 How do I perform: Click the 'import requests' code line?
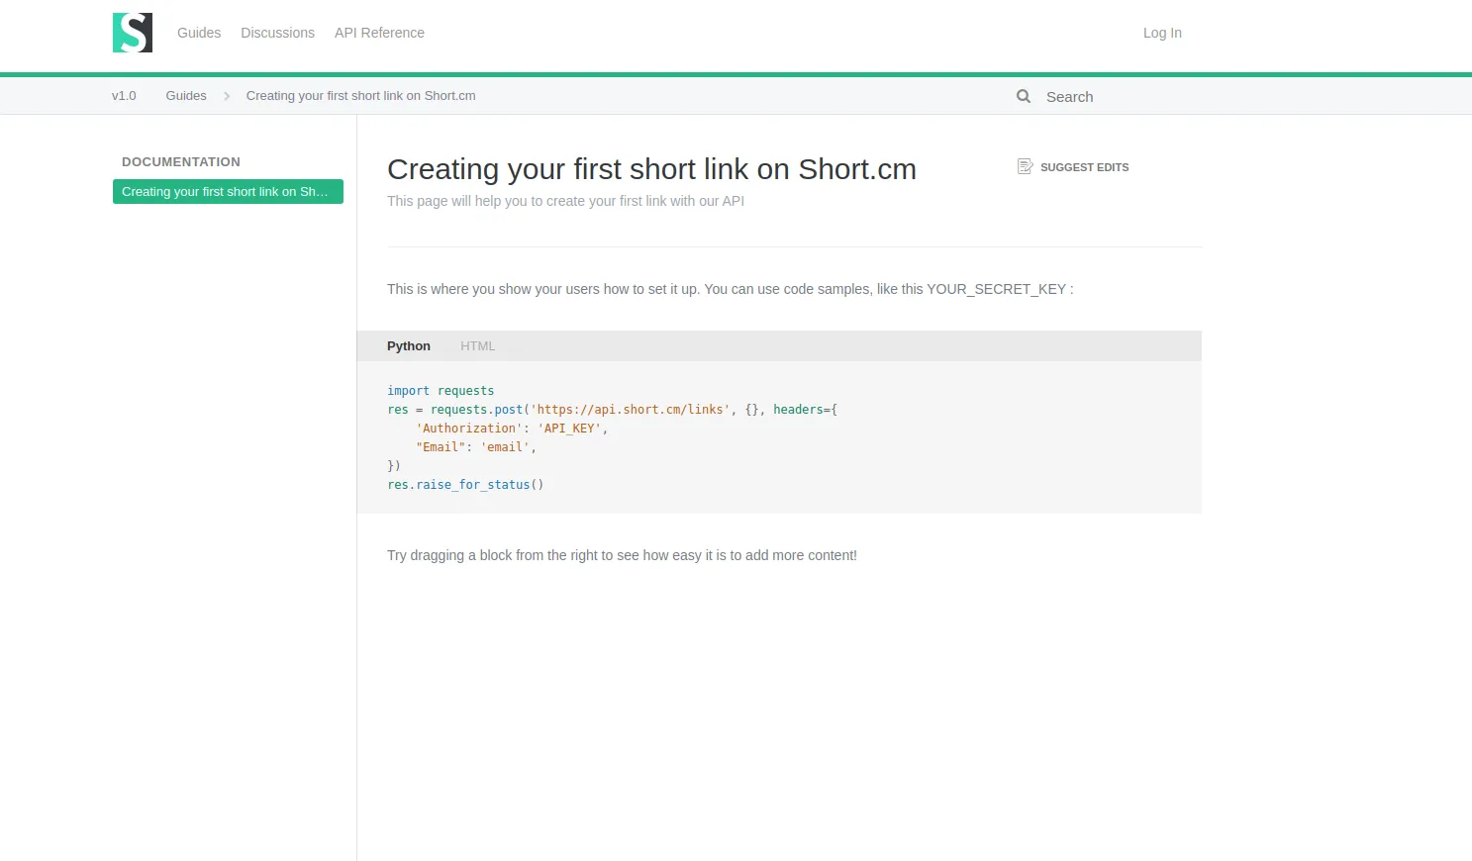pos(441,391)
